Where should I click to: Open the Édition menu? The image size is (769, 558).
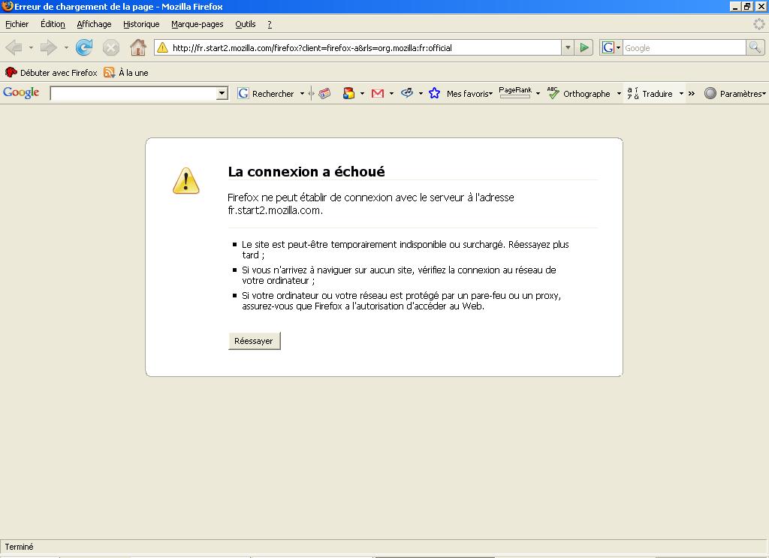click(53, 24)
